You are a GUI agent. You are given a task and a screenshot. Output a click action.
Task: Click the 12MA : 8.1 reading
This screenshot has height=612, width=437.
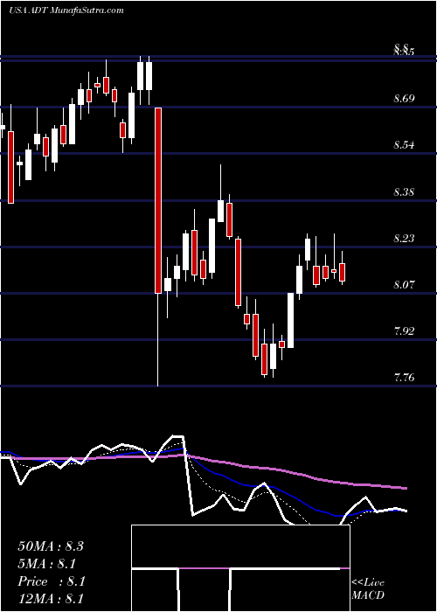coord(51,599)
